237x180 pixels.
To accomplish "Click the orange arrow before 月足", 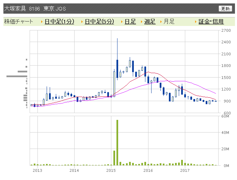I will (161, 22).
